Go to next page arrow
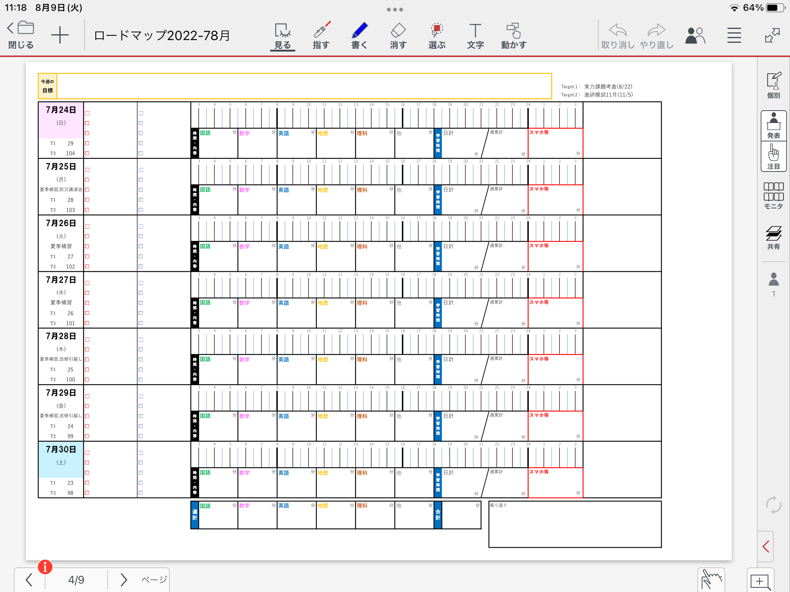 123,580
